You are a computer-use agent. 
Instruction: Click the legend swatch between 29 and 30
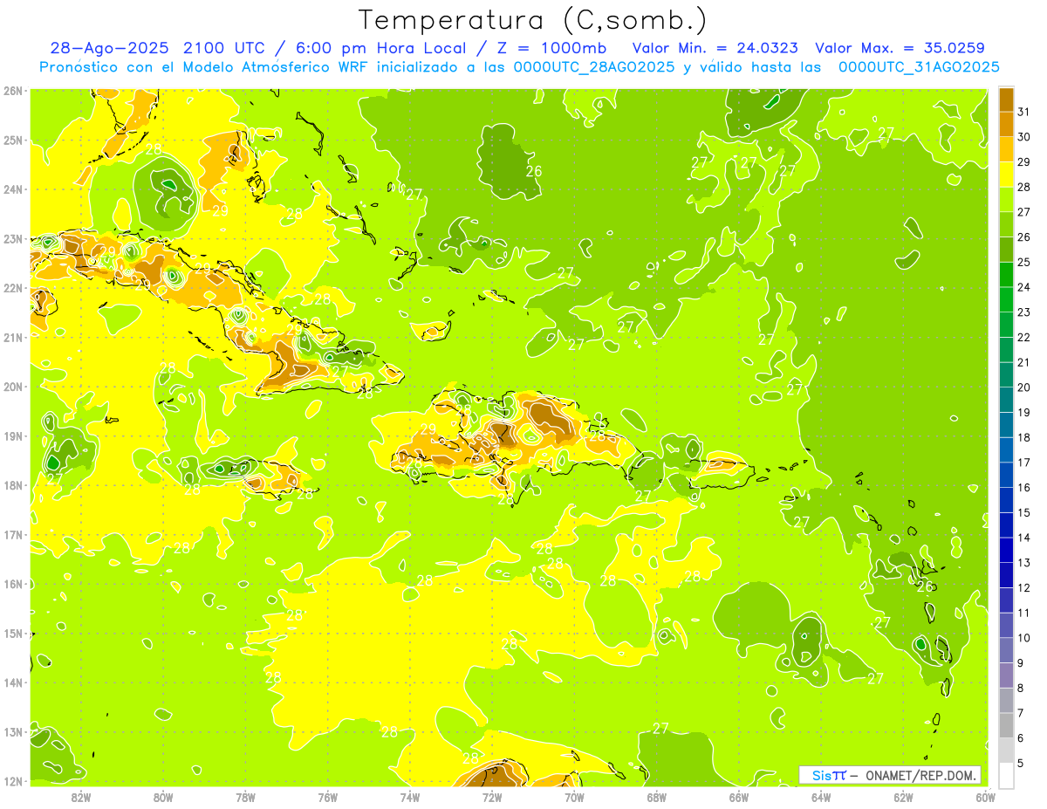coord(1006,149)
